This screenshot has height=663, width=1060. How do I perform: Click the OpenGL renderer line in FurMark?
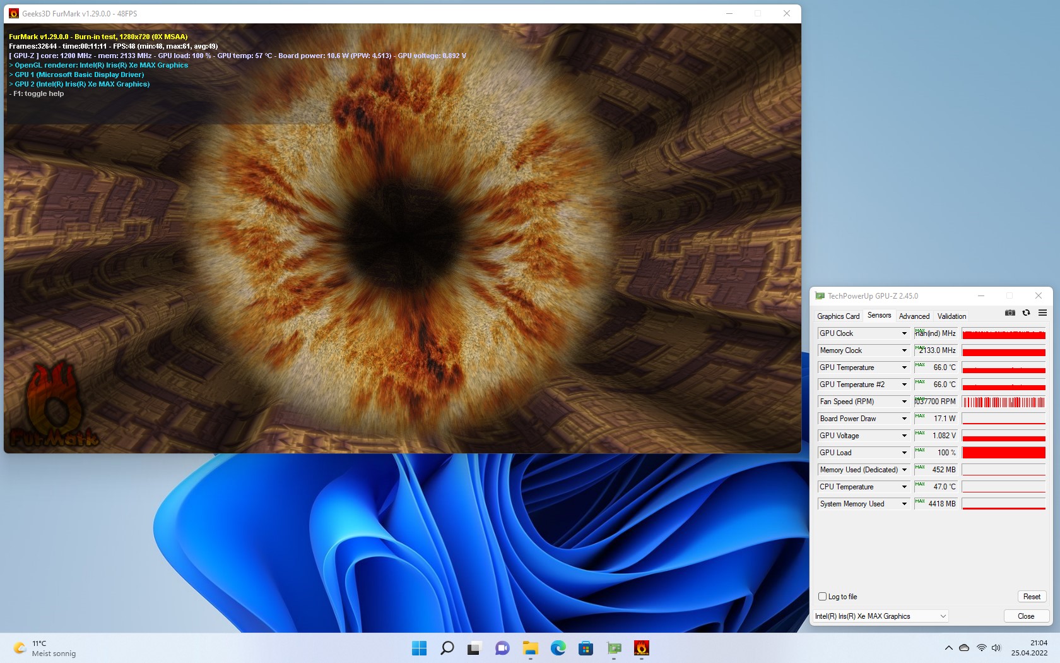coord(98,65)
